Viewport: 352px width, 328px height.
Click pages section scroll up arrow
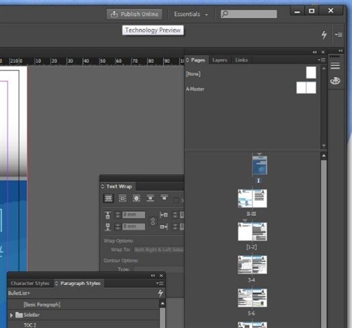(x=324, y=156)
